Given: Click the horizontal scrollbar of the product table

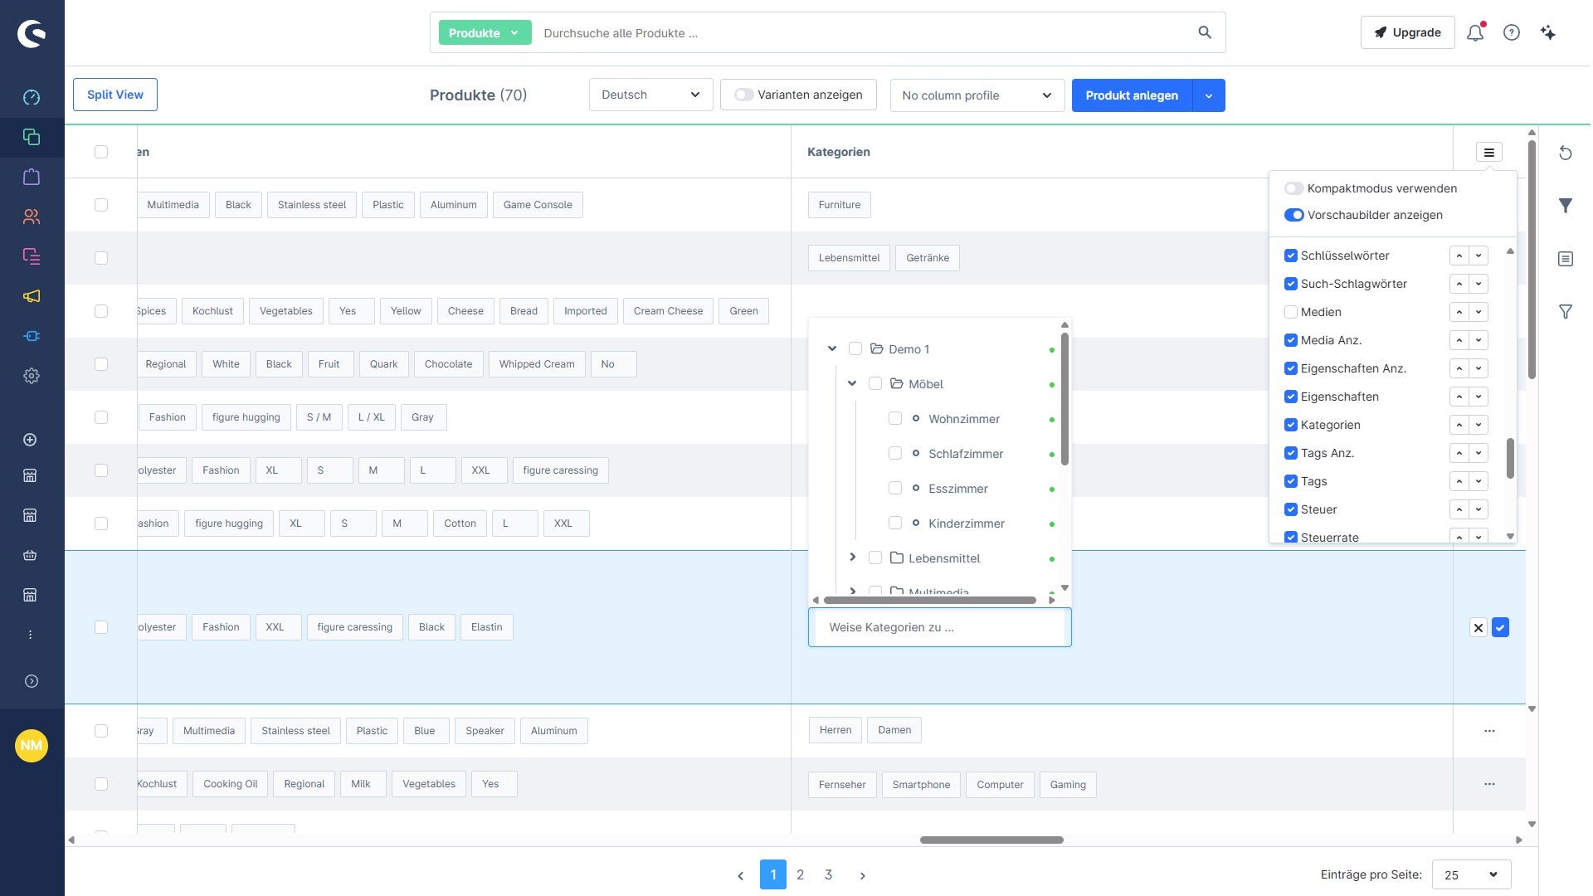Looking at the screenshot, I should [991, 840].
